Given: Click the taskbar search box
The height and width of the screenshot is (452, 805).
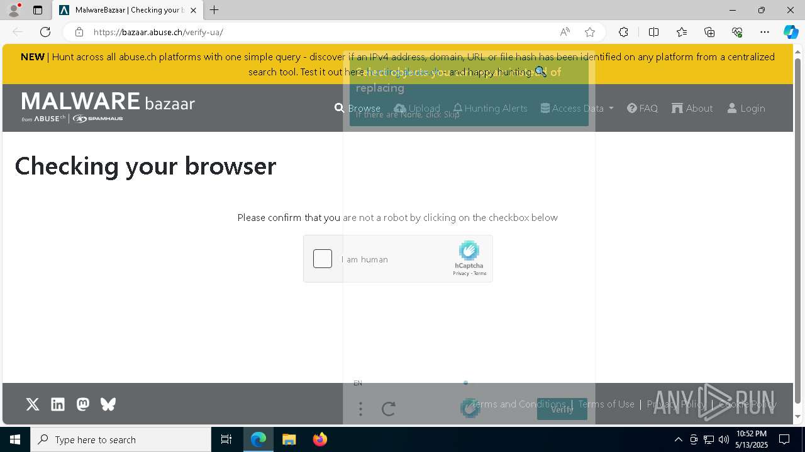Looking at the screenshot, I should [121, 439].
